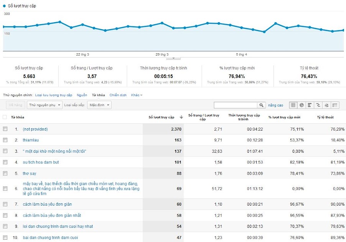Click total visits value 5.663
Viewport: 346px width, 242px height.
(x=29, y=77)
